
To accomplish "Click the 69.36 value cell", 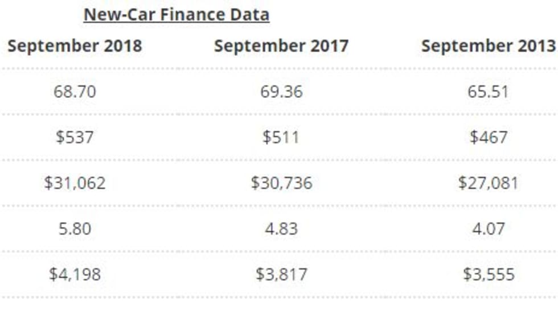I will 281,92.
